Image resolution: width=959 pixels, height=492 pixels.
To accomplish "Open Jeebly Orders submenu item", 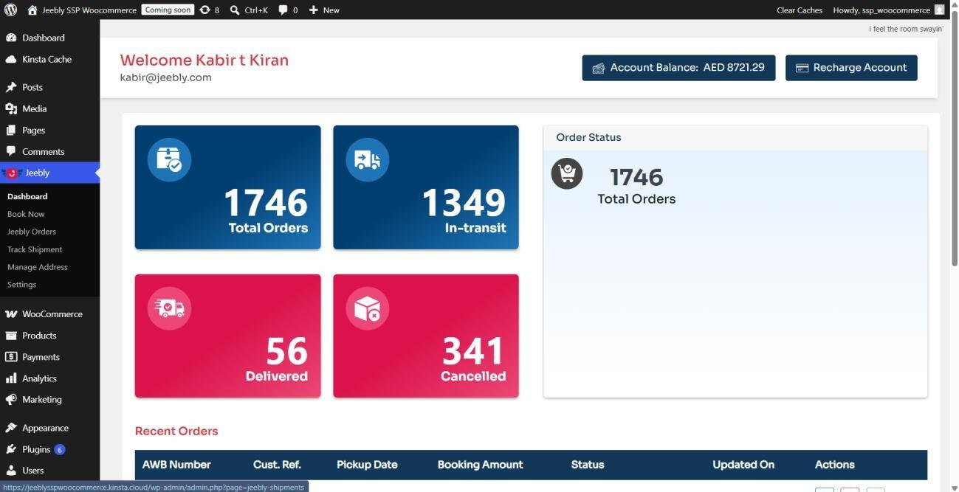I will (x=32, y=232).
